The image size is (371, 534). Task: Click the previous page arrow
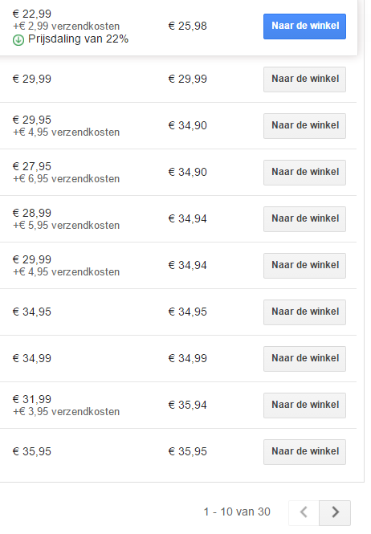pyautogui.click(x=304, y=512)
